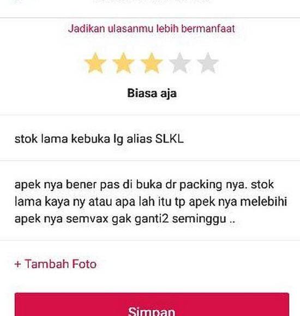Click into the review body starting 'apek nya bener'
The image size is (300, 316).
[150, 201]
